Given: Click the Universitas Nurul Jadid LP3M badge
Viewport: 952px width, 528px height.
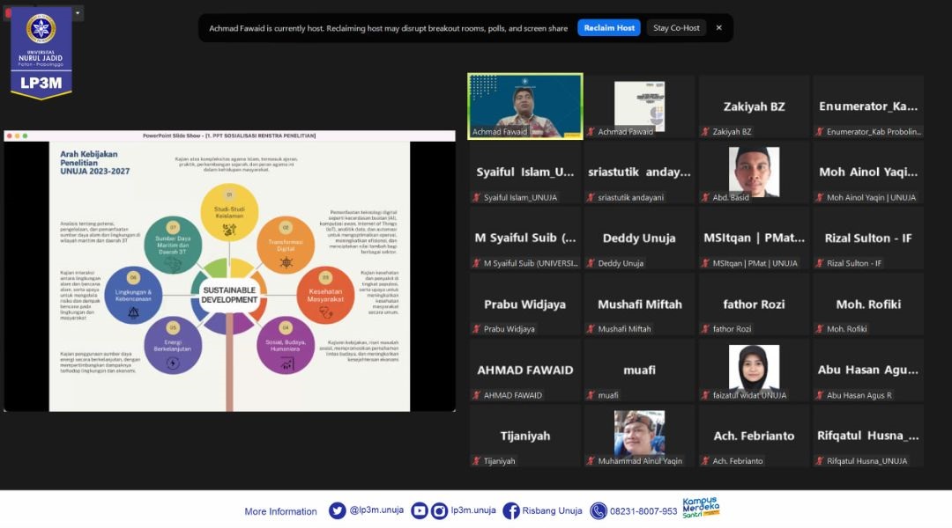Looking at the screenshot, I should [41, 51].
